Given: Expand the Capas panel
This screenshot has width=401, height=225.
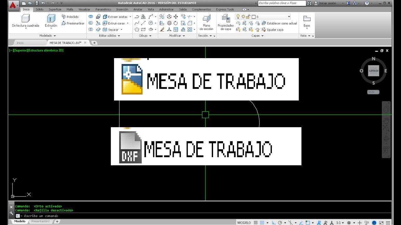Looking at the screenshot, I should click(258, 36).
